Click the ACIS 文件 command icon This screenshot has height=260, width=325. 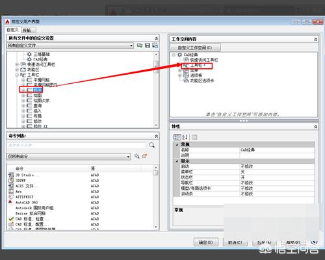11,186
